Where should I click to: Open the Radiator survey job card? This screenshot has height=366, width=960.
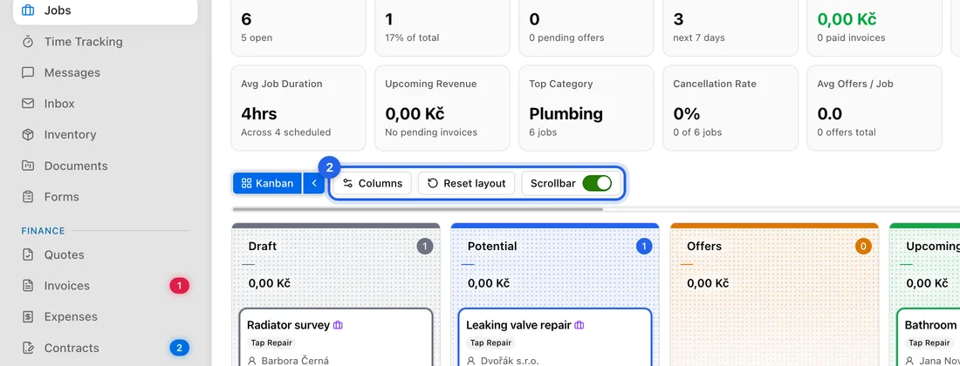click(335, 337)
